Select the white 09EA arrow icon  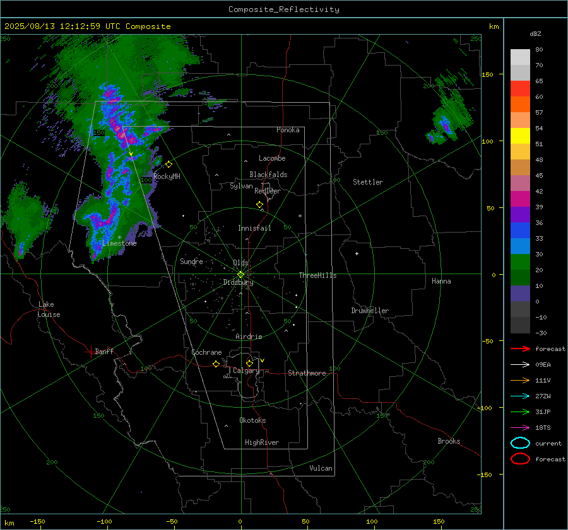(520, 365)
